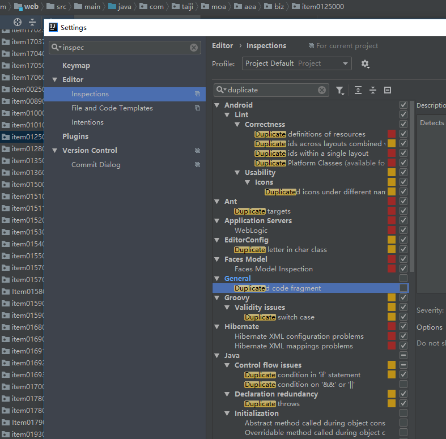Toggle the Duplicate targets checkbox under Ant
Screen dimensions: 446x439
click(x=403, y=211)
